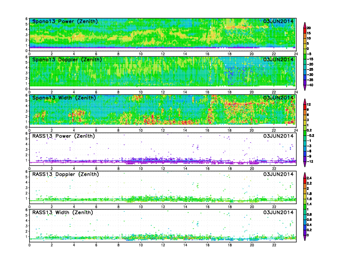Click the -12 label on the middle color bar
The width and height of the screenshot is (340, 263).
click(310, 162)
